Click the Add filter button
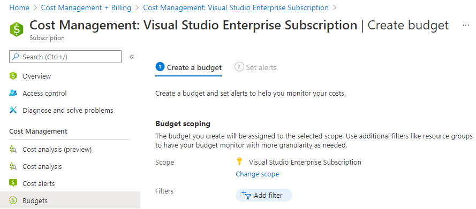The width and height of the screenshot is (476, 209). pos(264,196)
